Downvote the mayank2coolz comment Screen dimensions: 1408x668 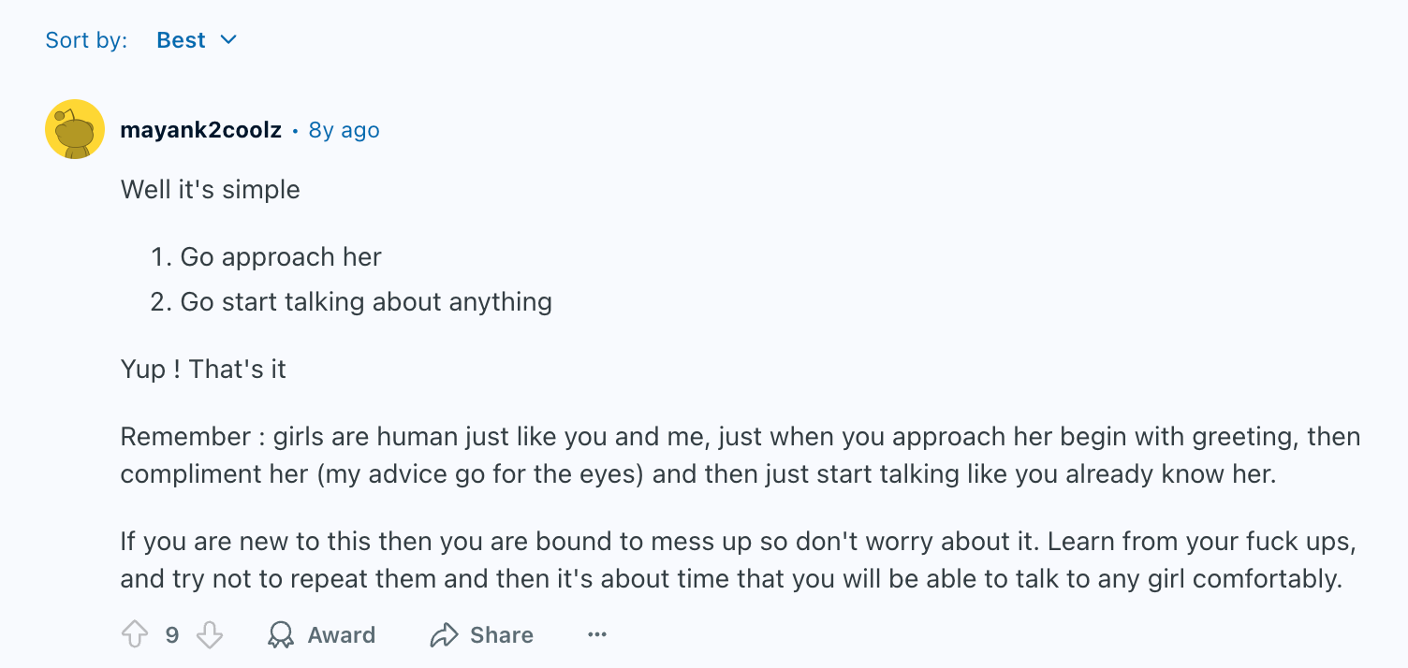(210, 635)
